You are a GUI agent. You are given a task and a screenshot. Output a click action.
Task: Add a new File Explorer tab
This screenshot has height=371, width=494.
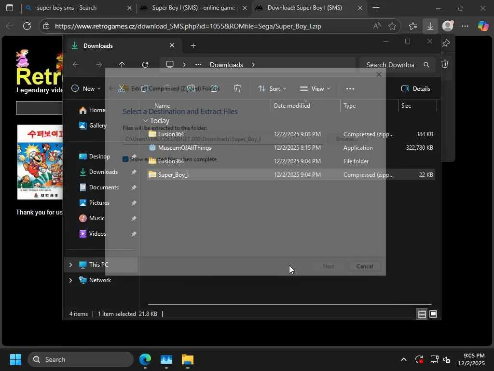193,46
